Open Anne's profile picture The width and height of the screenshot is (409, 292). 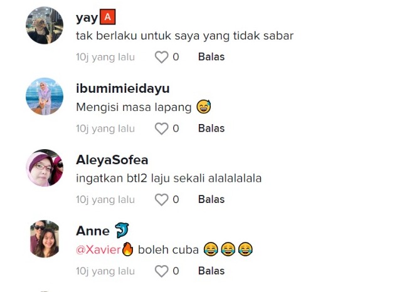coord(45,239)
